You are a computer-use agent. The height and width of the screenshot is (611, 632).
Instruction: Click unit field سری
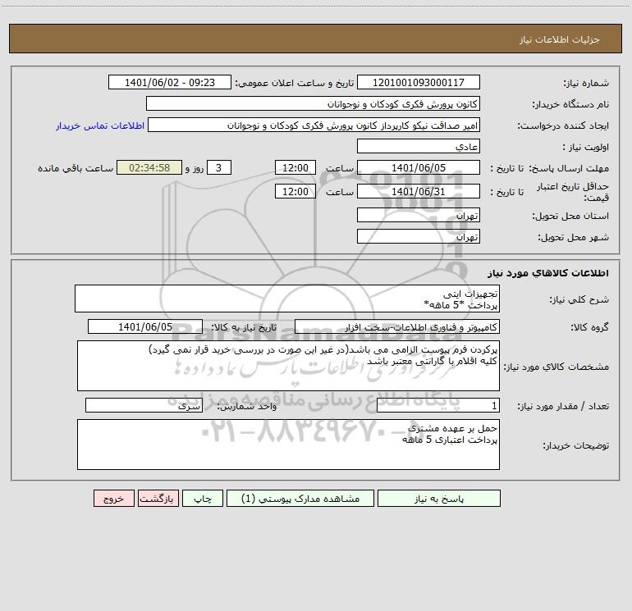click(144, 406)
